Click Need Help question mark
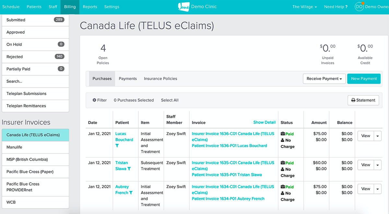This screenshot has height=214, width=389. (x=336, y=7)
